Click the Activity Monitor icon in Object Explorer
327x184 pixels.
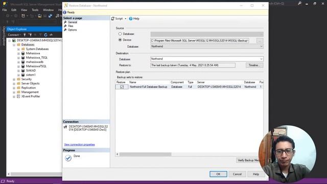[51, 35]
